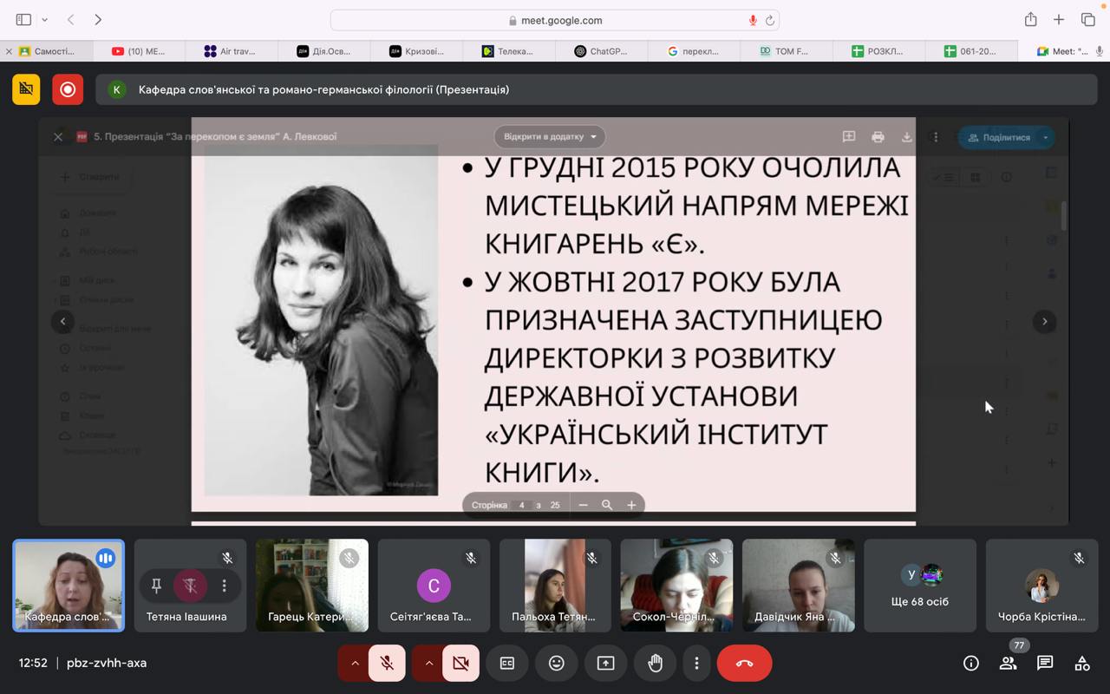1110x694 pixels.
Task: Open the activities panel
Action: [1082, 663]
